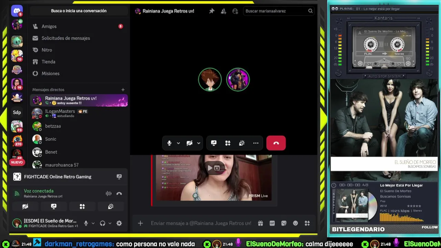The height and width of the screenshot is (248, 441).
Task: Select Rainiana Juega Retros uv! conversation
Action: (x=79, y=100)
